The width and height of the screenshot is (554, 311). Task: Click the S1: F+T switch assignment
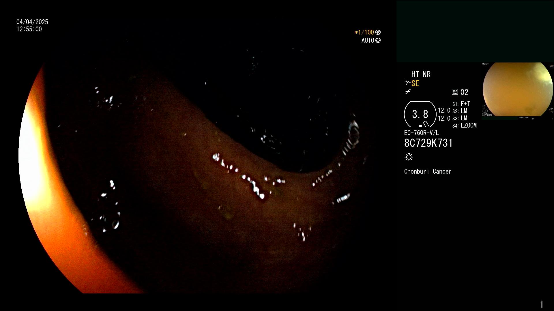[x=461, y=104]
